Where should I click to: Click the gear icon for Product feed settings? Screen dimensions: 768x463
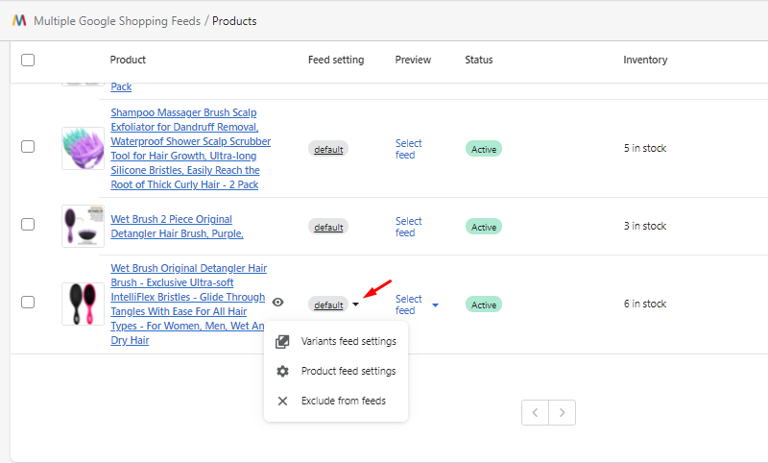coord(282,372)
